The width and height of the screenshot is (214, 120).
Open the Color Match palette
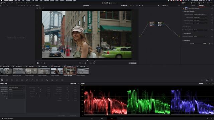tap(7, 80)
